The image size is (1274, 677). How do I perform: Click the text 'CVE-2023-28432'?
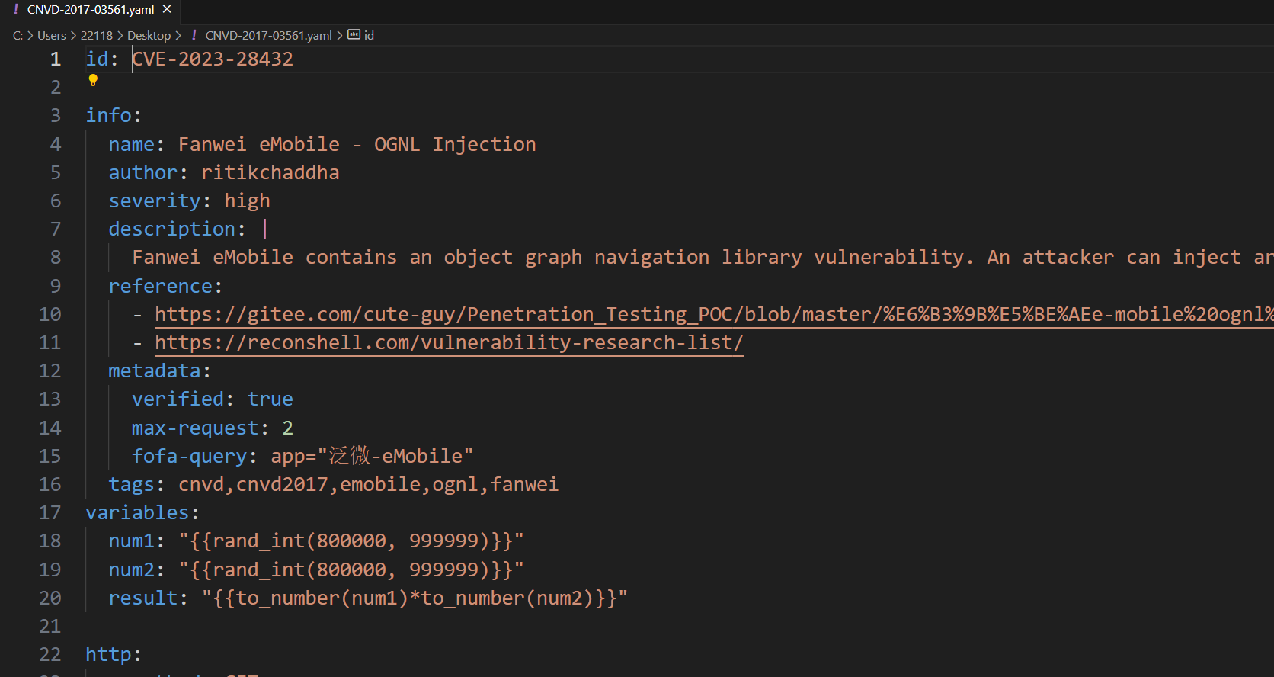pyautogui.click(x=213, y=59)
